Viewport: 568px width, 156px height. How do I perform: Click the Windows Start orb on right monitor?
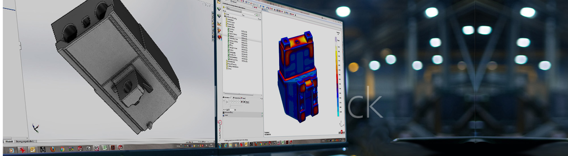point(220,146)
